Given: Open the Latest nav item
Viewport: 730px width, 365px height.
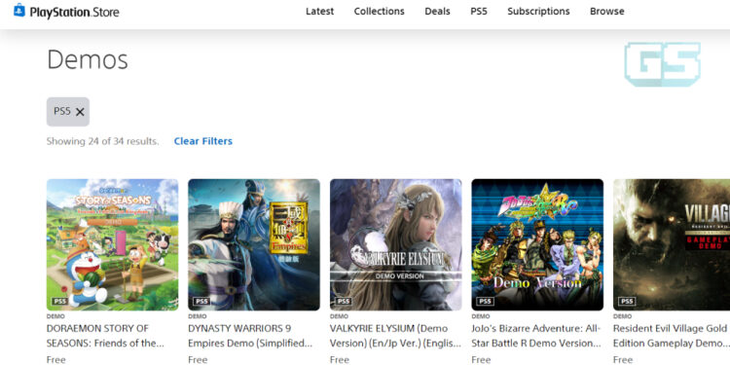Looking at the screenshot, I should click(x=319, y=11).
